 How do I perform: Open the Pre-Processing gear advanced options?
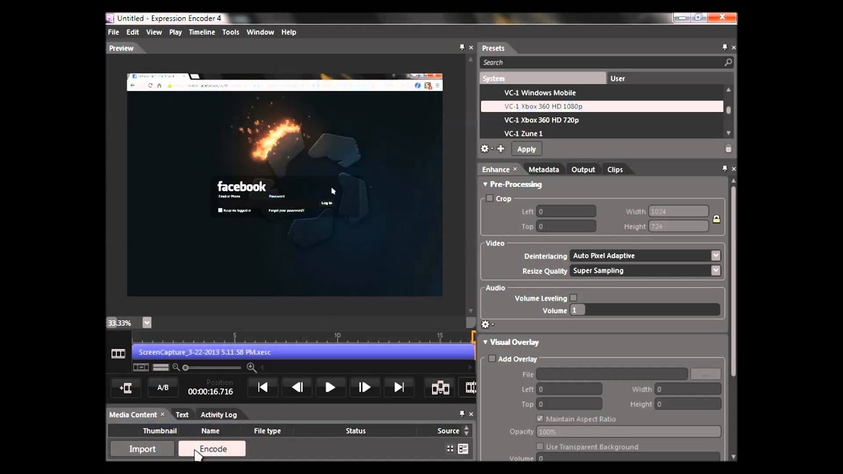[487, 324]
